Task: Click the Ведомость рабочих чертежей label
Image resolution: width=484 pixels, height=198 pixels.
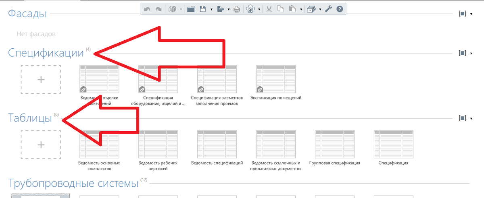Action: tap(158, 166)
